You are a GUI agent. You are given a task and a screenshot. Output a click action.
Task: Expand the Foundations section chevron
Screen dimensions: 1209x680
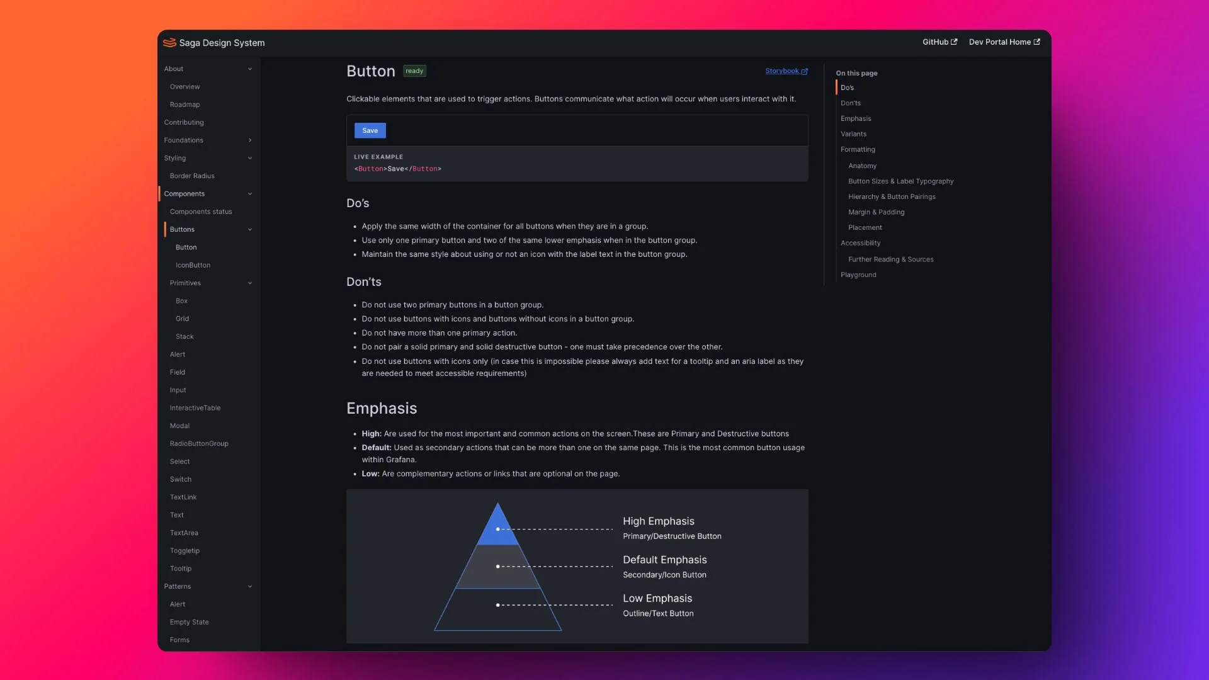click(250, 140)
